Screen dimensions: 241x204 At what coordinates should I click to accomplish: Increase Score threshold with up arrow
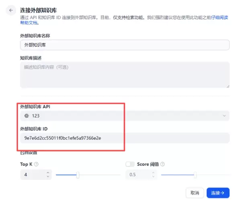tap(153, 173)
